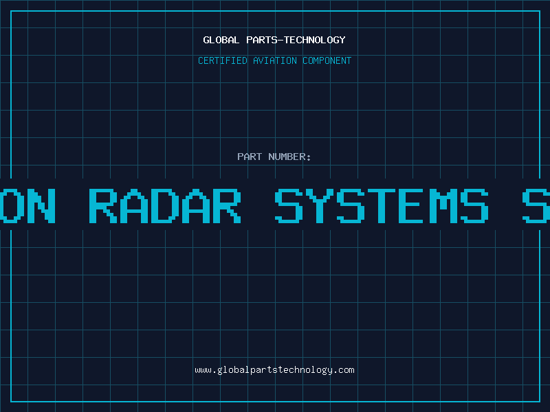Click the word COMPONENT in the subtitle
Image resolution: width=550 pixels, height=412 pixels.
(x=327, y=60)
